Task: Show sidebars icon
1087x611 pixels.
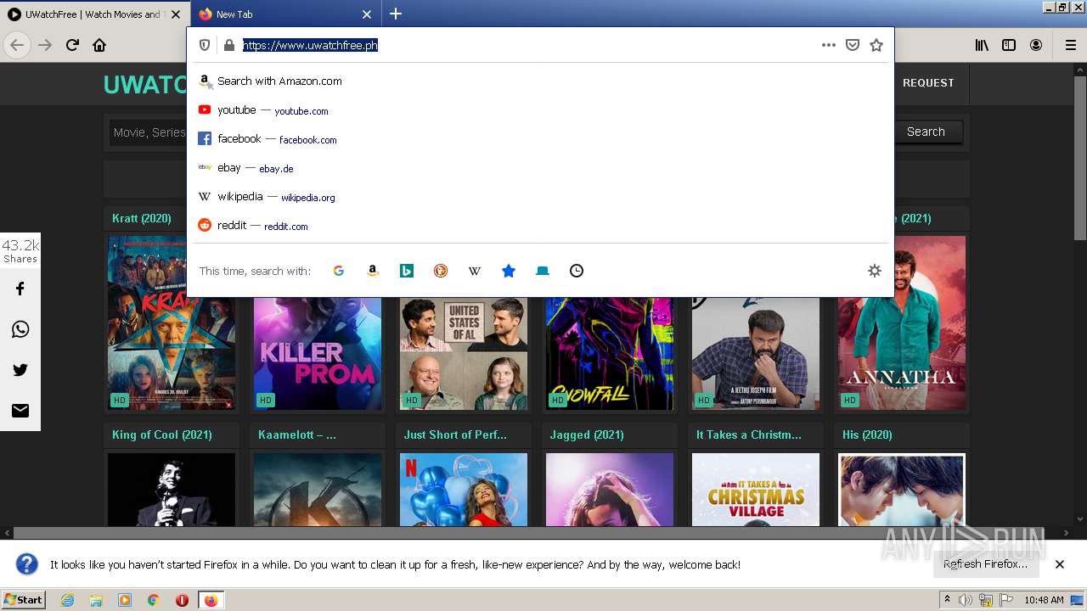Action: pos(1009,45)
